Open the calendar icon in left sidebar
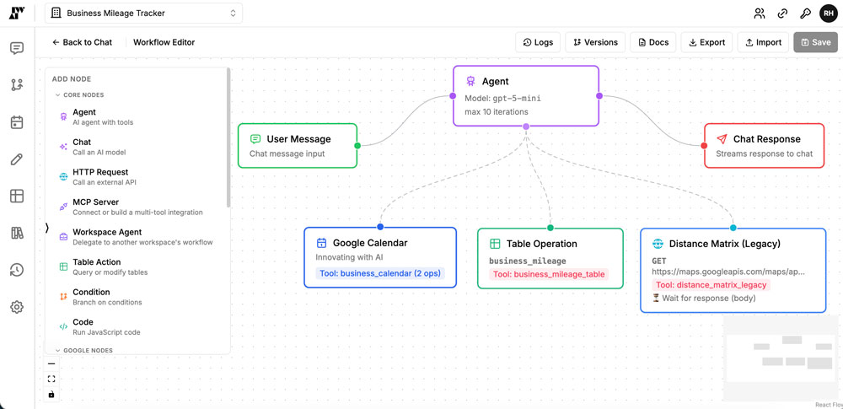The height and width of the screenshot is (409, 843). pyautogui.click(x=17, y=122)
